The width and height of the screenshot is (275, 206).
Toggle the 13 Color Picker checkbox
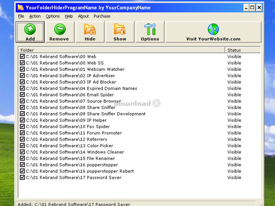coord(22,146)
